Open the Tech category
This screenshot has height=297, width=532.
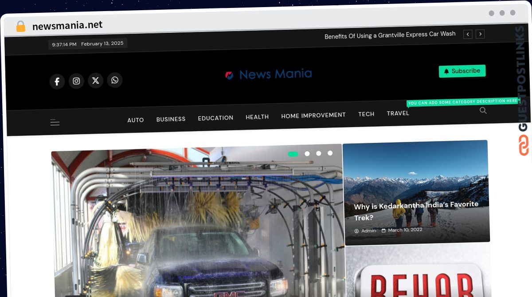click(x=366, y=114)
